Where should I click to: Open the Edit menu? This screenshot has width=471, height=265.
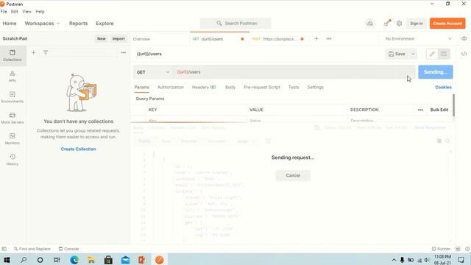(14, 12)
